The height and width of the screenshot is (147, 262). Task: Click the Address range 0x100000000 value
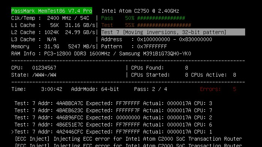point(175,39)
